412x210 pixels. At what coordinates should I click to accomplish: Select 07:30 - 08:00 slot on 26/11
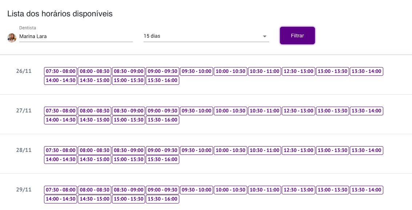tap(60, 71)
